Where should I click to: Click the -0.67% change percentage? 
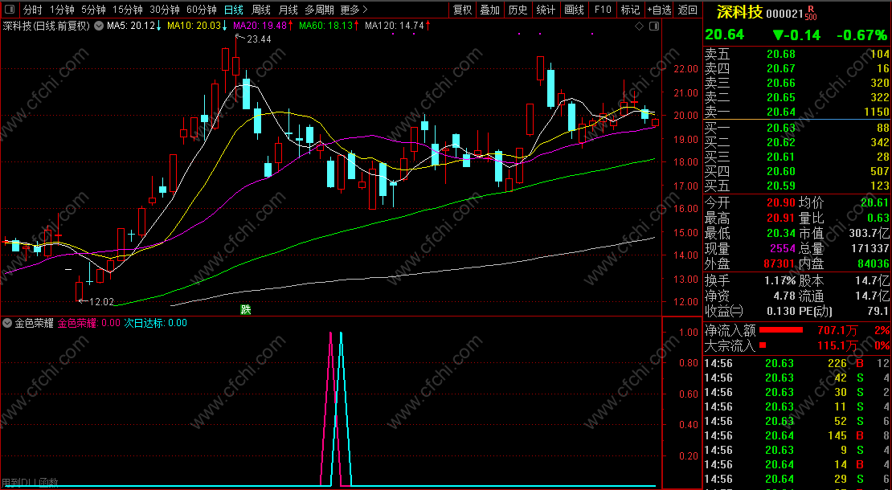coord(861,35)
